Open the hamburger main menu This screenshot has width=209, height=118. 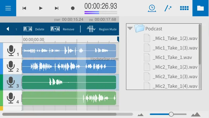pyautogui.click(x=8, y=8)
